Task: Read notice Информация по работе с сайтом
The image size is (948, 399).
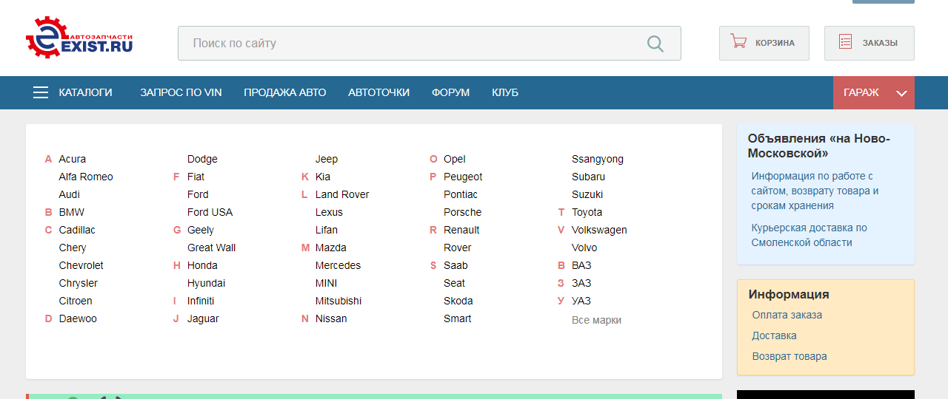Action: pyautogui.click(x=815, y=191)
